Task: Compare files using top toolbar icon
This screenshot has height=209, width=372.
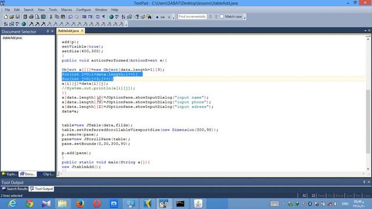Action: click(x=130, y=17)
